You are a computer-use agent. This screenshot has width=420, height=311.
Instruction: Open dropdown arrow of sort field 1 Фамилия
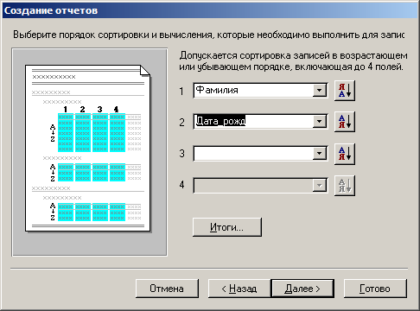click(319, 91)
